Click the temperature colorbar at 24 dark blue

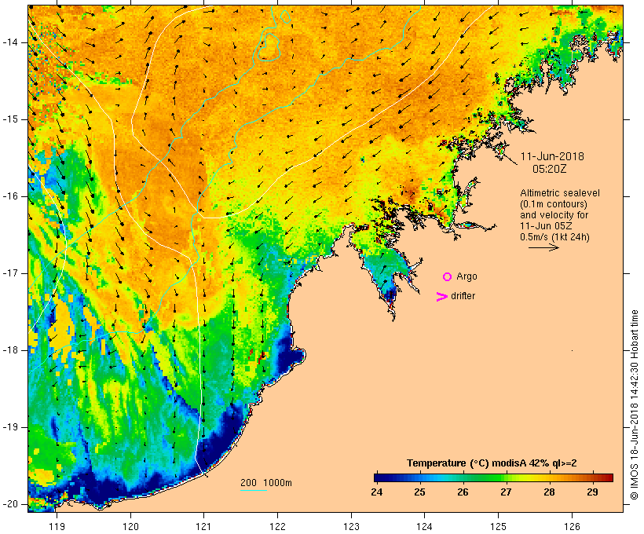[377, 477]
